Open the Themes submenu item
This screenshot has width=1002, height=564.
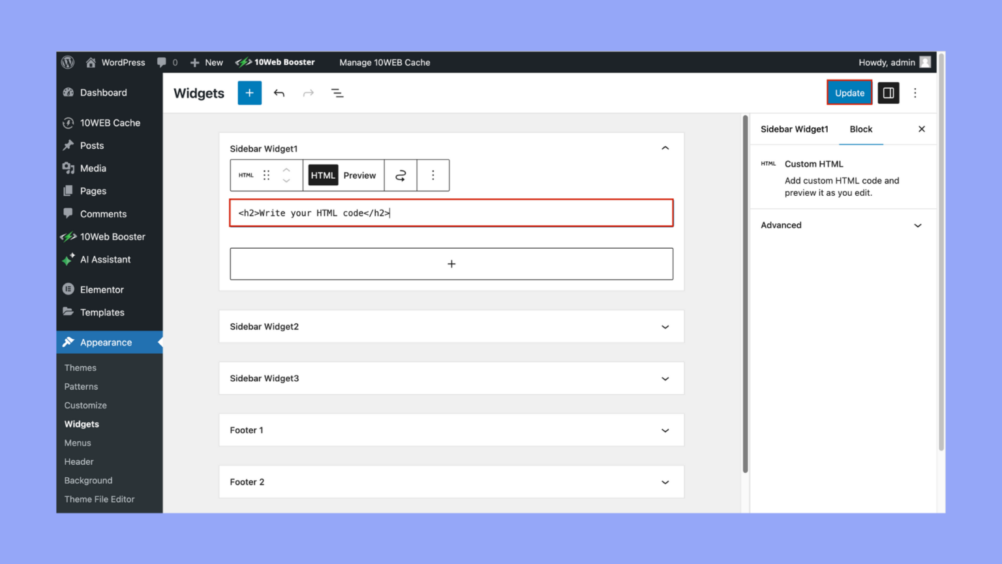click(80, 368)
